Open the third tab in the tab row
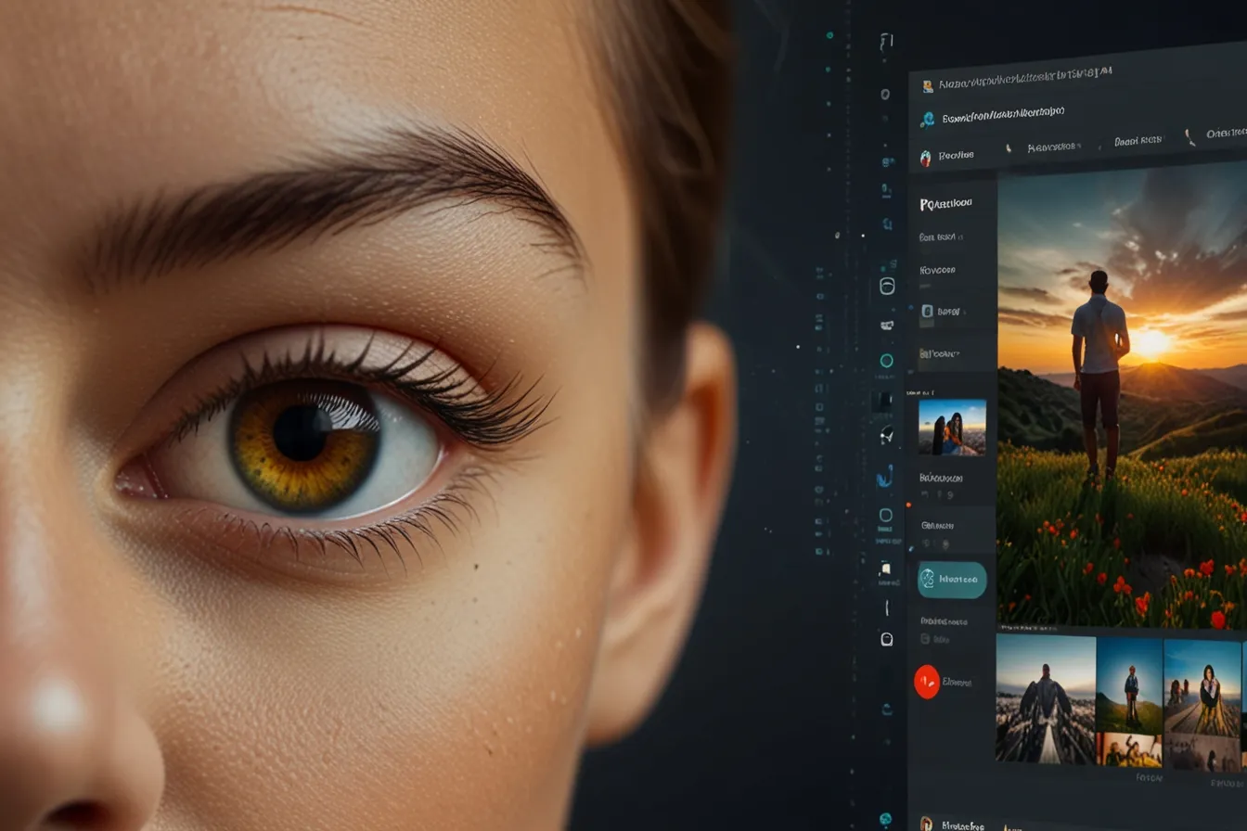 (1138, 141)
